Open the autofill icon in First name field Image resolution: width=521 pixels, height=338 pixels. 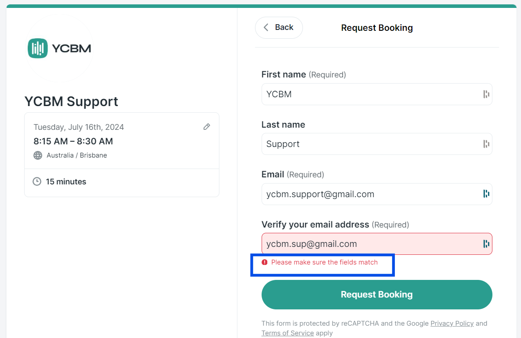(x=486, y=94)
